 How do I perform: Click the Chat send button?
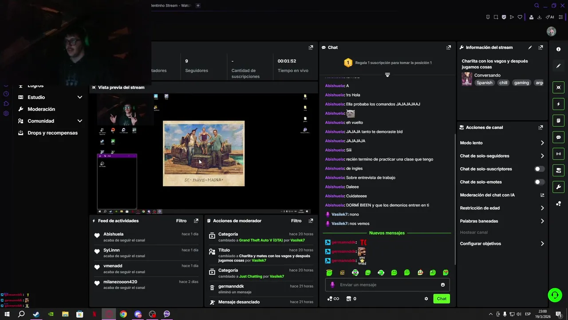pyautogui.click(x=442, y=299)
